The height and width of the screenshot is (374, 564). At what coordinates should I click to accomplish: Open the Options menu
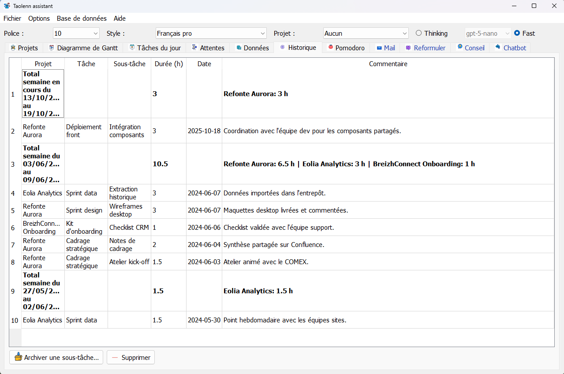[39, 19]
